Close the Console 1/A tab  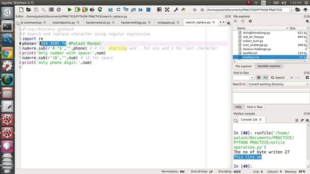261,119
